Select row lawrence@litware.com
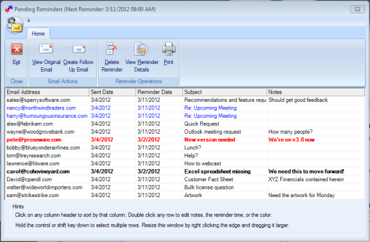 [x=185, y=163]
